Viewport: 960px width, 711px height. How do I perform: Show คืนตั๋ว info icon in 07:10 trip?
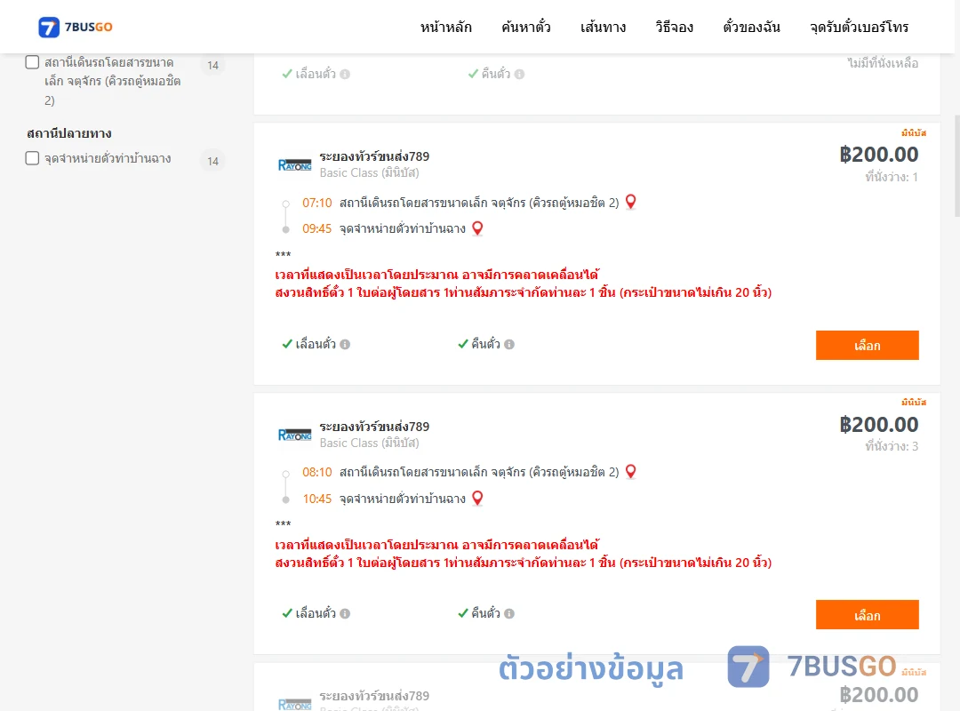tap(509, 344)
